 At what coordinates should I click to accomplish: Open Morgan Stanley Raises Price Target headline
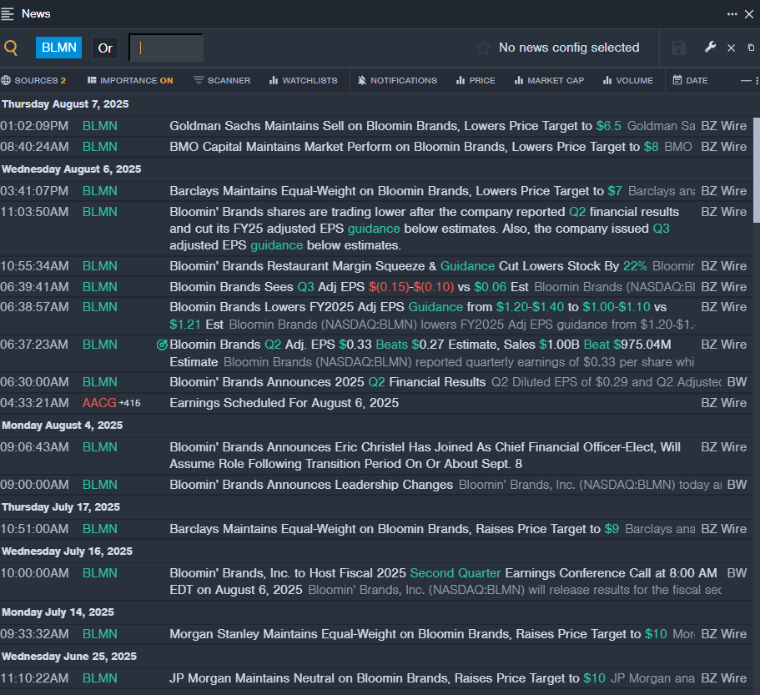[418, 634]
